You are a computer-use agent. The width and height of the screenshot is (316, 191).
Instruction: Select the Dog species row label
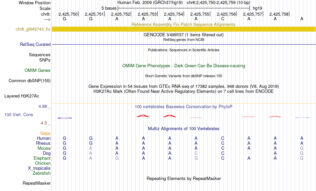(47, 153)
